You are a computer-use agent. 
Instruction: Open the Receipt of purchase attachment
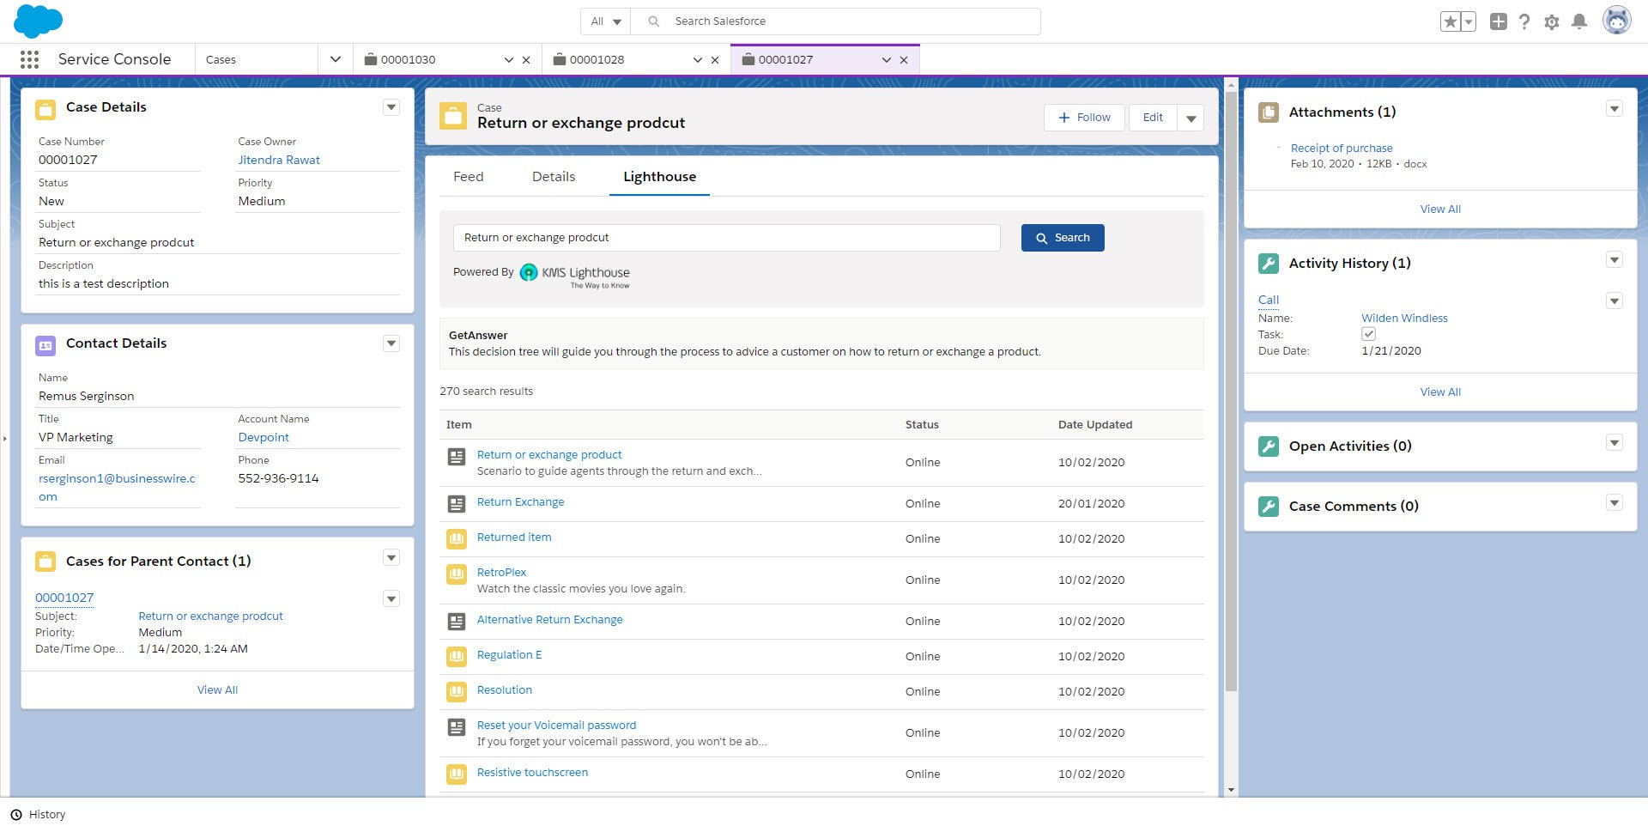point(1342,148)
